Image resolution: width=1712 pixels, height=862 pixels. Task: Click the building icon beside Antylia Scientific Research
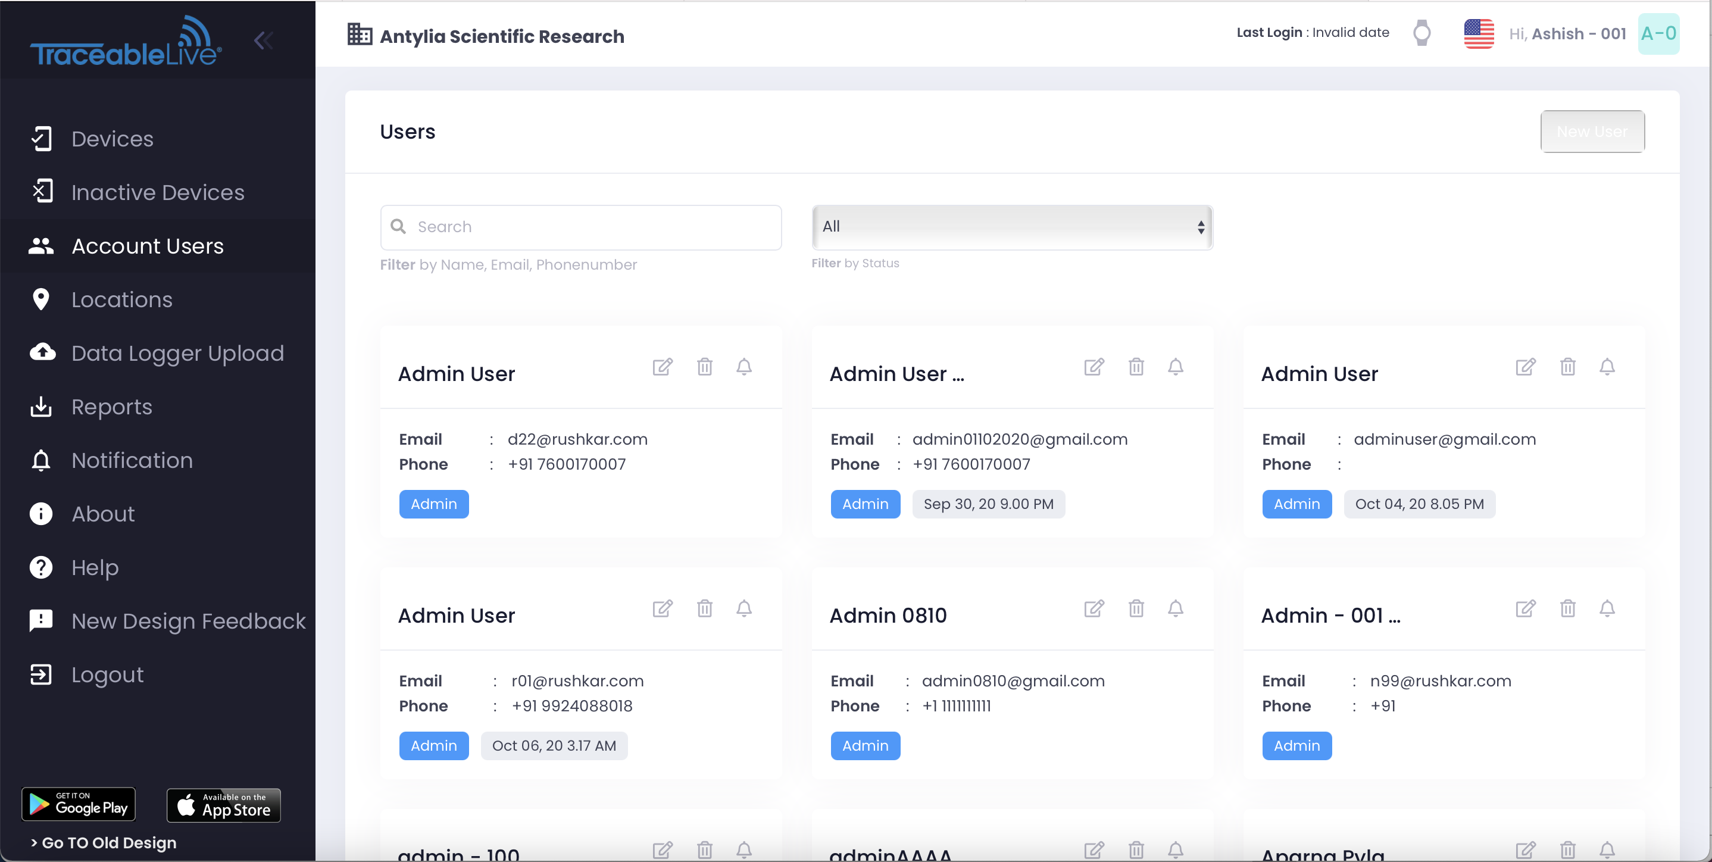pyautogui.click(x=360, y=35)
